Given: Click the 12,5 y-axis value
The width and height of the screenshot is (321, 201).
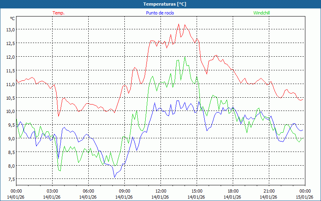Looking at the screenshot, I should click(10, 43).
